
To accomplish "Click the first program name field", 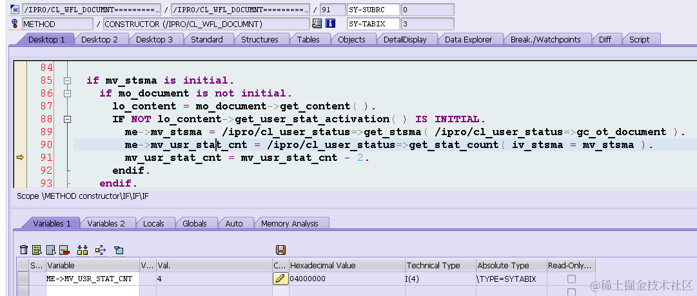I will click(x=91, y=9).
